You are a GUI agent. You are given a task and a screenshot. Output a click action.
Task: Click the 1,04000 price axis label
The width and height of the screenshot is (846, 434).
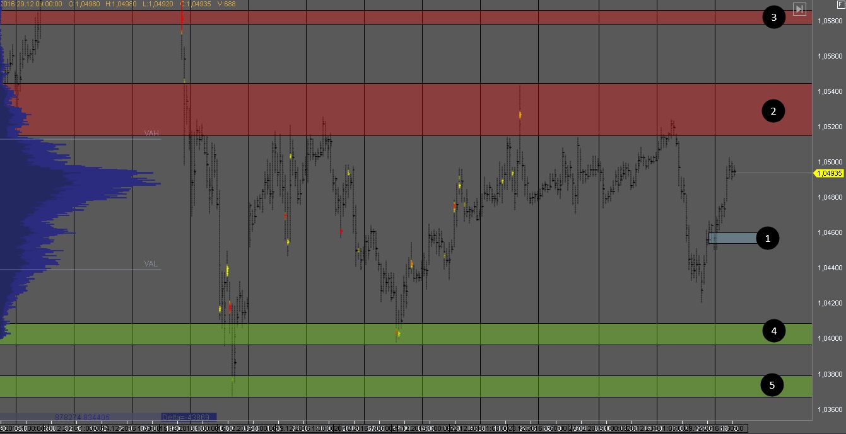coord(830,339)
